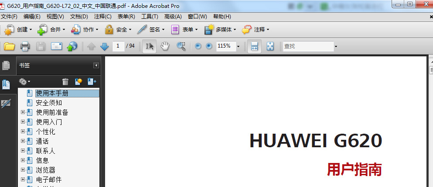Viewport: 433px width, 187px height.
Task: Click the zoom in plus button
Action: click(x=209, y=46)
